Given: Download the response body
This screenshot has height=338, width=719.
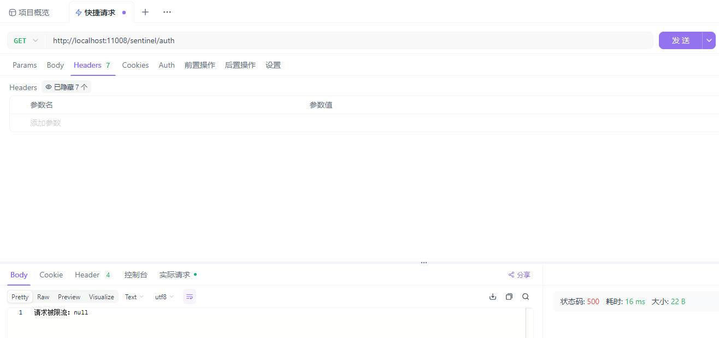Looking at the screenshot, I should (x=493, y=297).
